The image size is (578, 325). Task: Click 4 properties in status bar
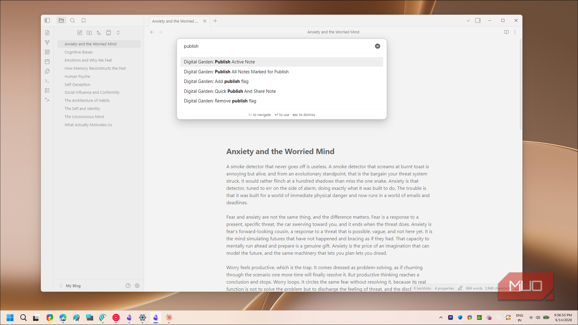click(x=444, y=288)
